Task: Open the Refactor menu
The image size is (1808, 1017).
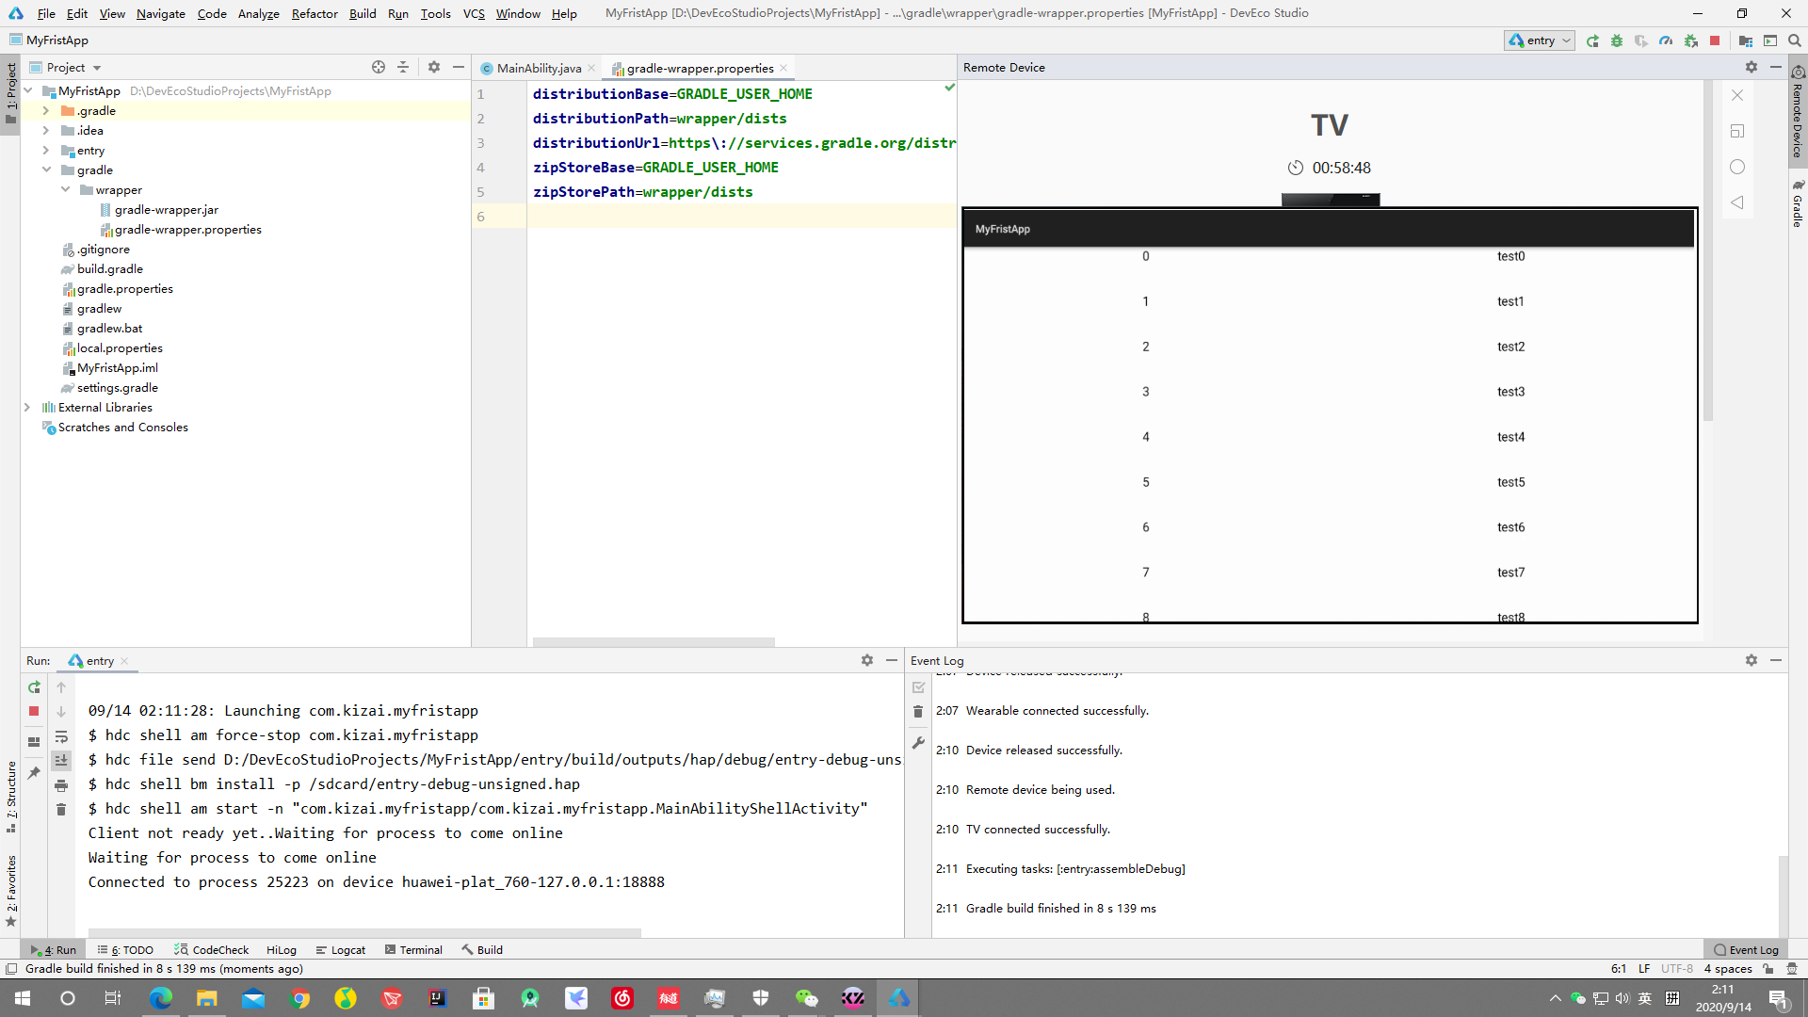Action: pyautogui.click(x=315, y=13)
